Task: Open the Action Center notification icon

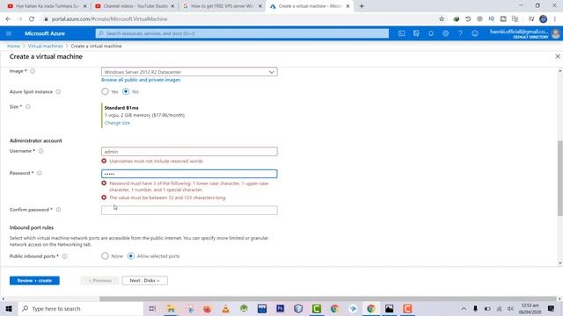Action: coord(552,308)
